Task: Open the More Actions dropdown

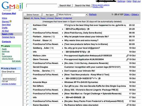Action: 73,15
